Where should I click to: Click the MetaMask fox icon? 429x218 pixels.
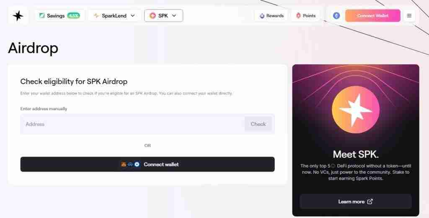point(124,164)
